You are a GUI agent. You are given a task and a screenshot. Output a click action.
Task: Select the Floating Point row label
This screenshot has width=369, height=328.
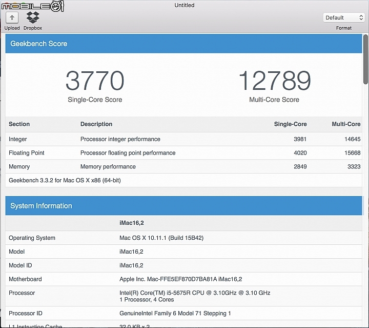[x=26, y=153]
